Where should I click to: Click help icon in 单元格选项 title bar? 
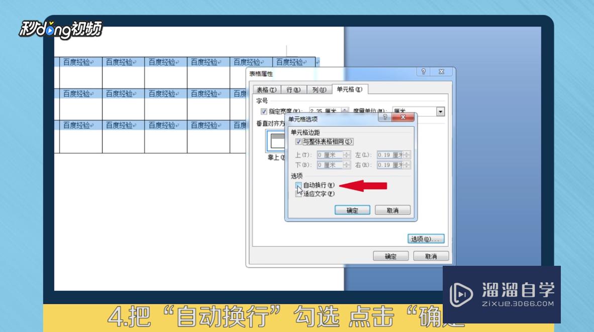coord(385,117)
